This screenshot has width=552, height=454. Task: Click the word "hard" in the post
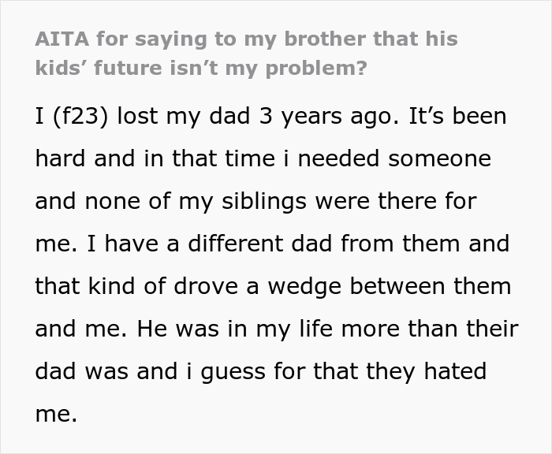(61, 158)
